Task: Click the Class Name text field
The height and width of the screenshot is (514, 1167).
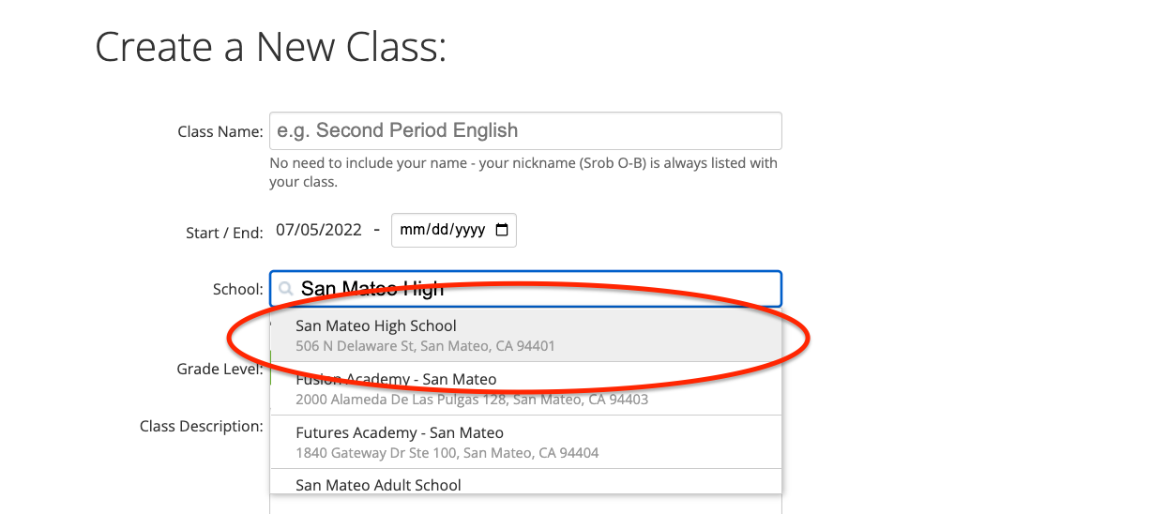Action: [525, 131]
